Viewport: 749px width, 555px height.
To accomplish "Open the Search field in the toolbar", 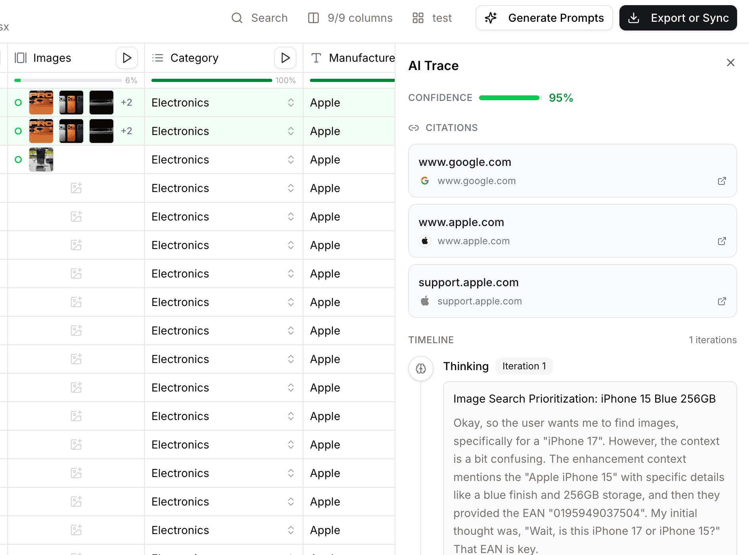I will click(x=260, y=18).
